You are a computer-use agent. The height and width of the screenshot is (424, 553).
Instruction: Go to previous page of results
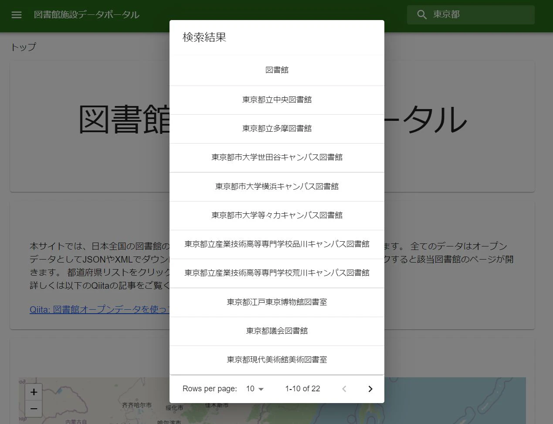344,389
